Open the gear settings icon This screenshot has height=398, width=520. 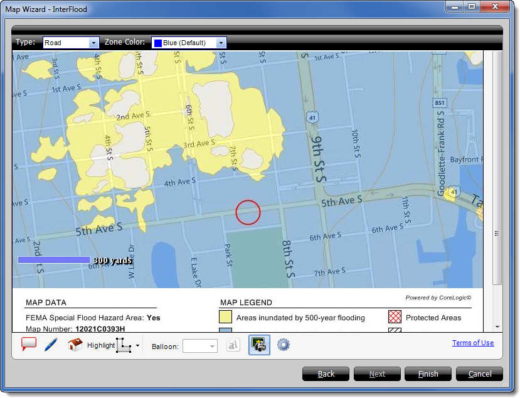click(x=284, y=345)
